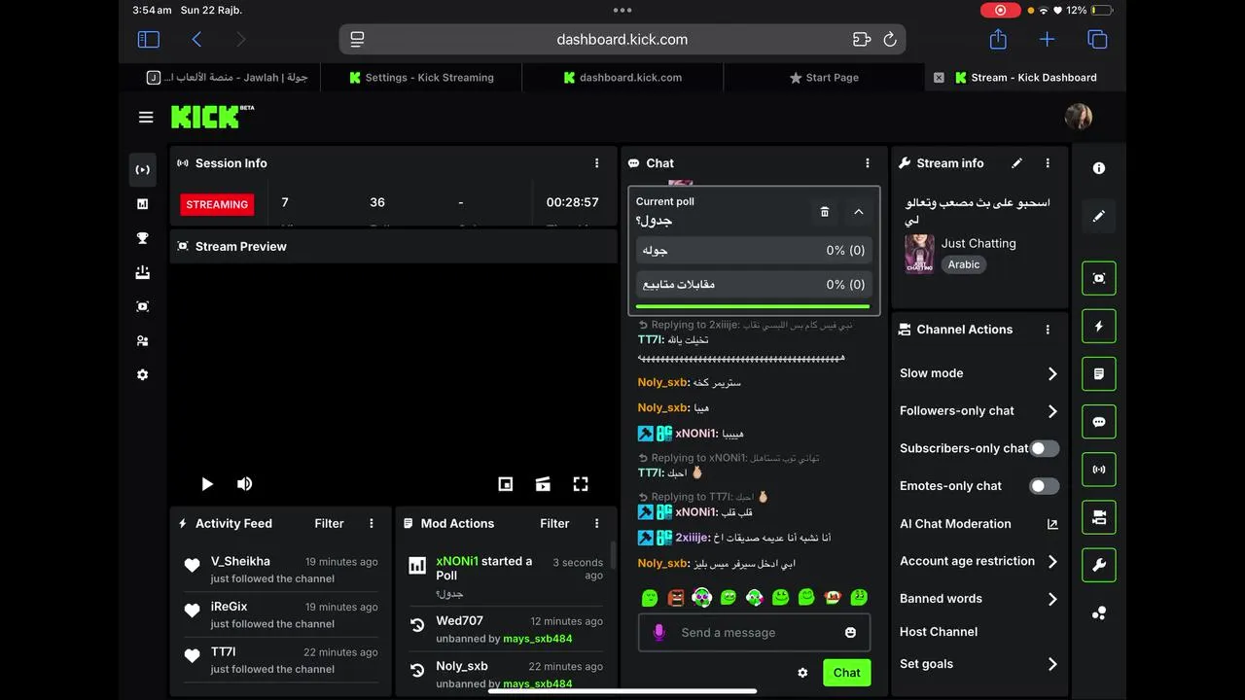
Task: Select the stream broadcast sidebar icon
Action: pos(143,169)
